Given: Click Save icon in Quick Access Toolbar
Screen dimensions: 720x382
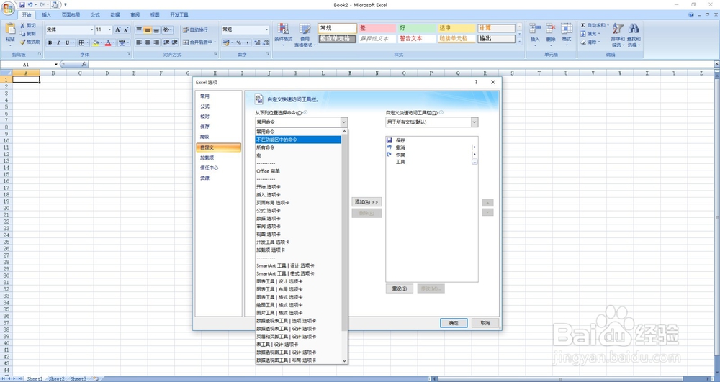Looking at the screenshot, I should pos(22,4).
